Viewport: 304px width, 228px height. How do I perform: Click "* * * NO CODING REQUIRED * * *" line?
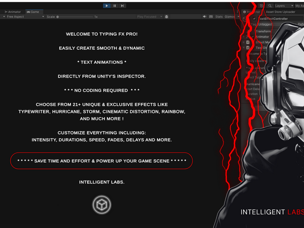pyautogui.click(x=101, y=90)
